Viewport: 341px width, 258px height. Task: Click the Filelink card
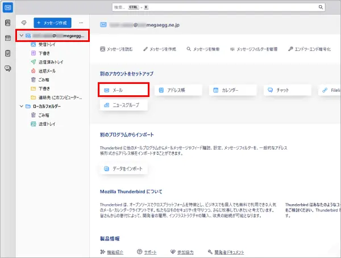pos(330,90)
